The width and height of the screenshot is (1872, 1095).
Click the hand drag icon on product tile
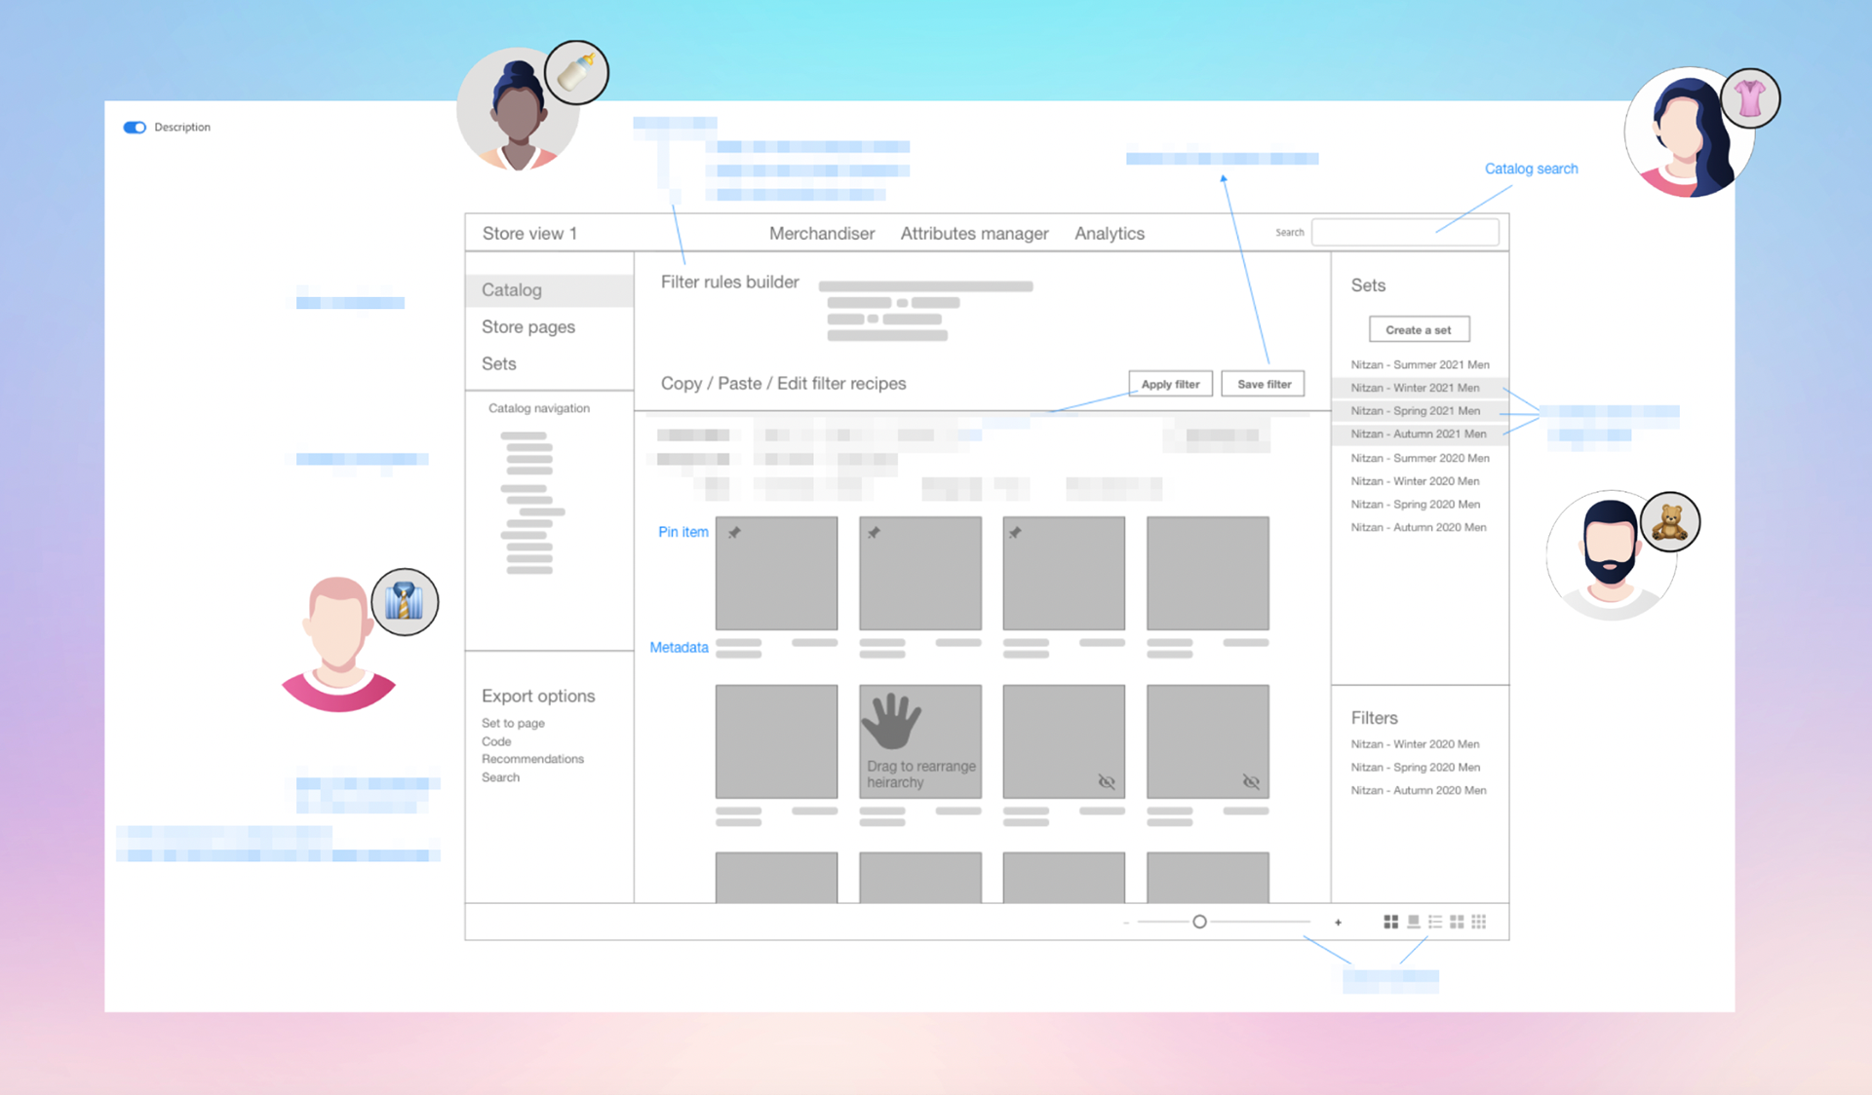[x=891, y=721]
